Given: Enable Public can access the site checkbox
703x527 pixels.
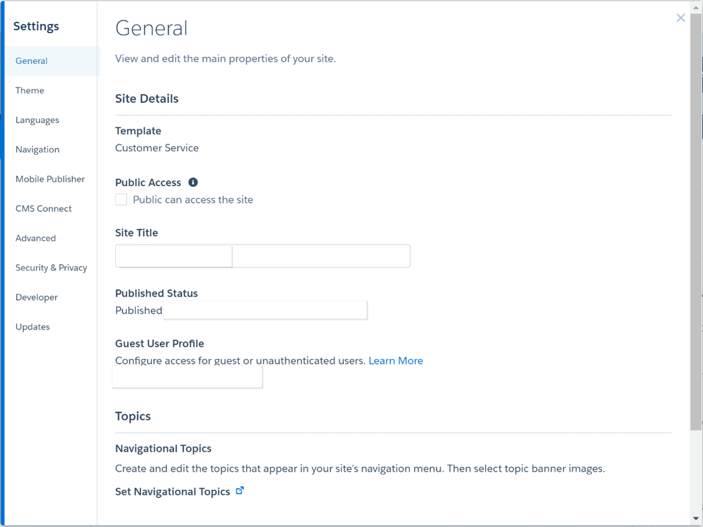Looking at the screenshot, I should 121,199.
